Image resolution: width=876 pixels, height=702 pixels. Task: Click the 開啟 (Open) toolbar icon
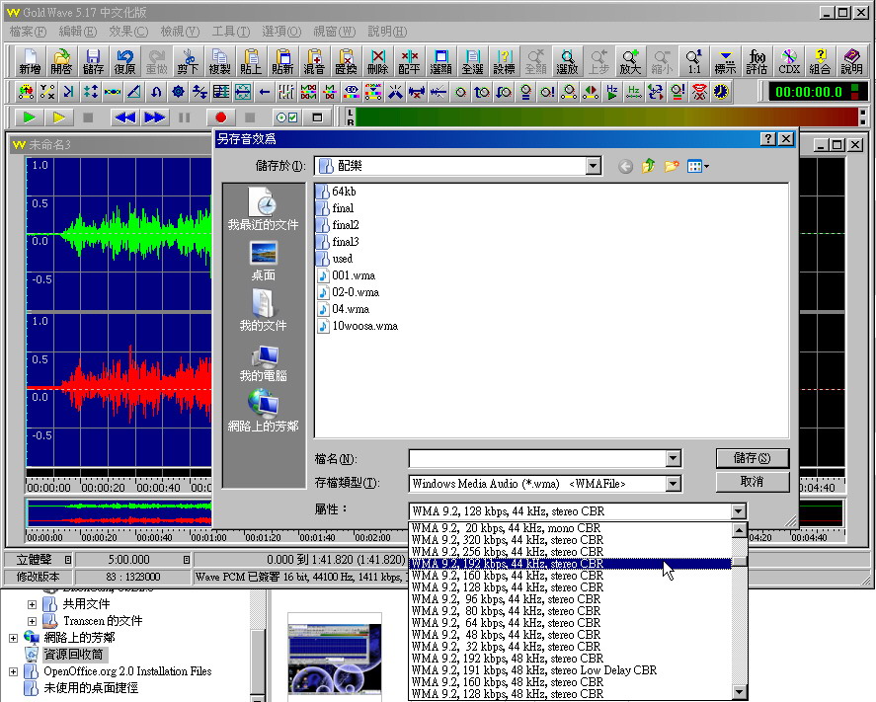[x=61, y=61]
